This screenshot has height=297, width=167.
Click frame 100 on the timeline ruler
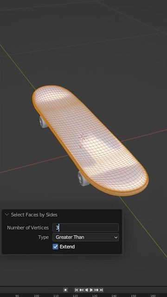pyautogui.click(x=37, y=296)
